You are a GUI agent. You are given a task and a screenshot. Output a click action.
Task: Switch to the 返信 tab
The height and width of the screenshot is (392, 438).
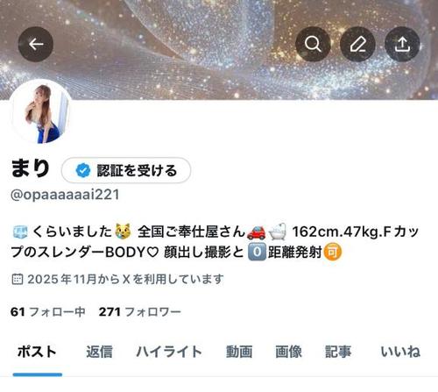tap(99, 352)
